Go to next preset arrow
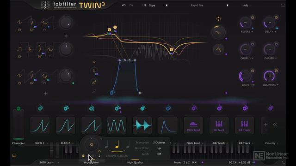Image resolution: width=296 pixels, height=166 pixels. [227, 5]
